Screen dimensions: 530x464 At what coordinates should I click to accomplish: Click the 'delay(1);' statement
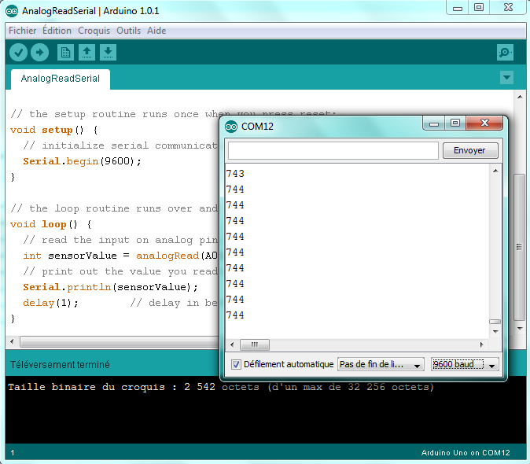click(x=50, y=303)
